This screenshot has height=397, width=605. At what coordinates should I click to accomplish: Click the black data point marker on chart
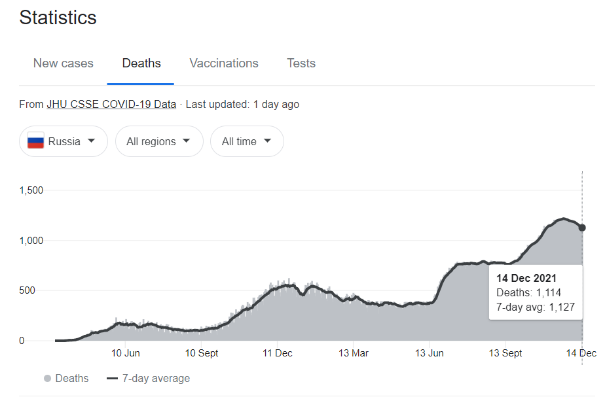582,228
